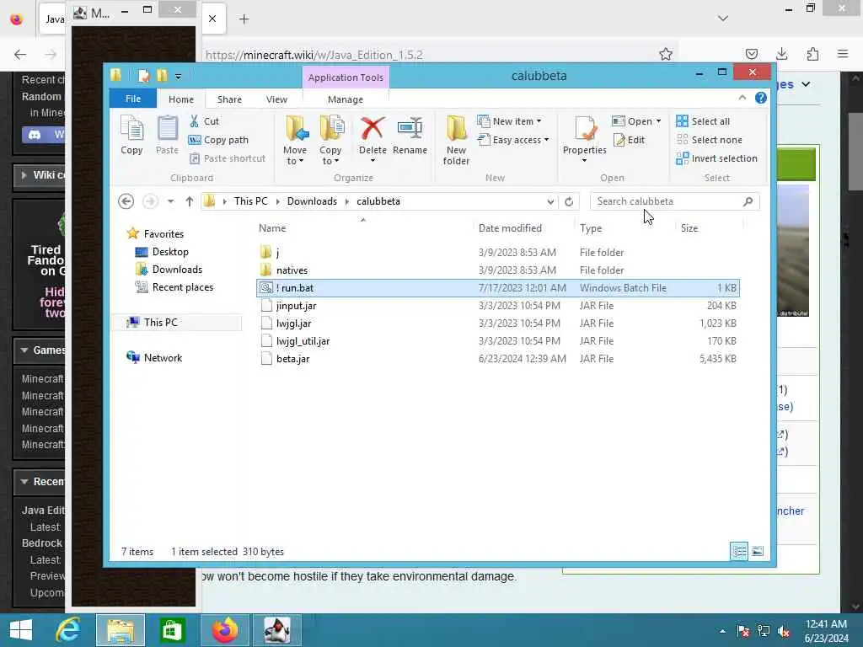The width and height of the screenshot is (863, 647).
Task: Expand the Open button dropdown arrow
Action: point(658,121)
